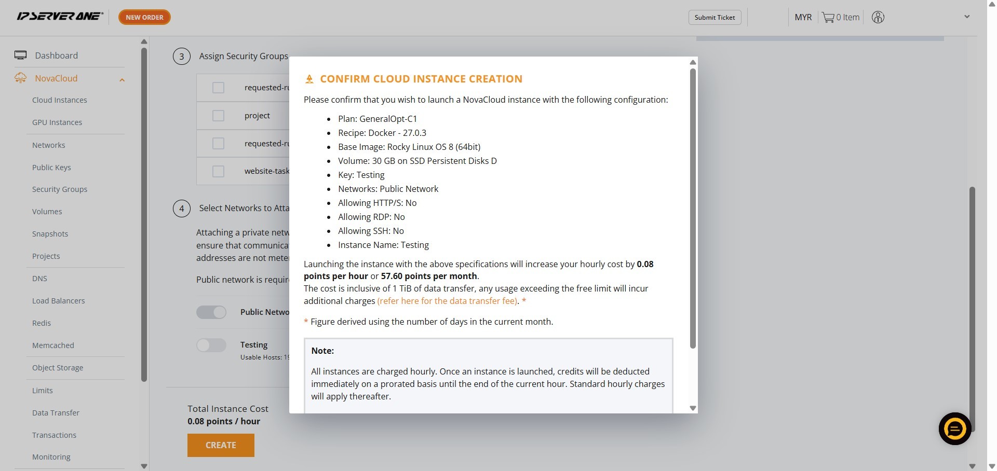Toggle the Public Network switch
The image size is (997, 471).
211,312
